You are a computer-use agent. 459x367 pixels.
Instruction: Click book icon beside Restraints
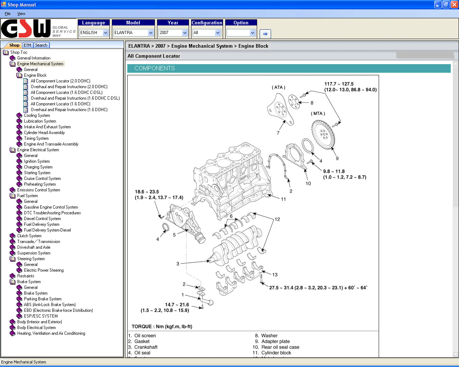[13, 276]
